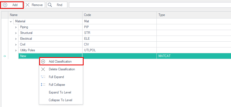Viewport: 231px width, 107px height.
Task: Expand the Civil row
Action: (16, 45)
